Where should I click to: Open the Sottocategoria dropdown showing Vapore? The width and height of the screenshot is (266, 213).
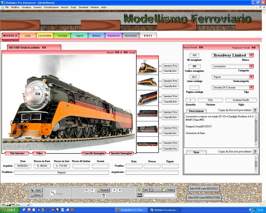(252, 77)
